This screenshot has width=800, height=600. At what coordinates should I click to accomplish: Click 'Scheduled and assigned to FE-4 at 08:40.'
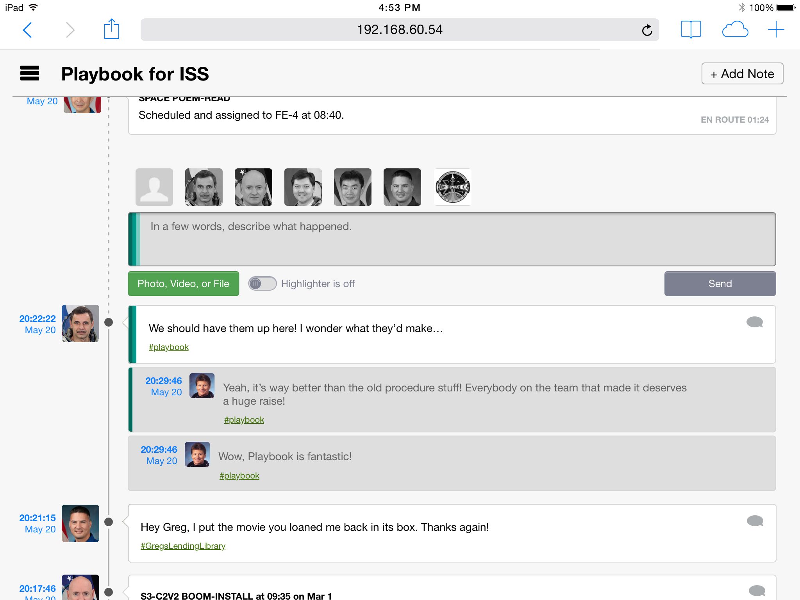[241, 115]
